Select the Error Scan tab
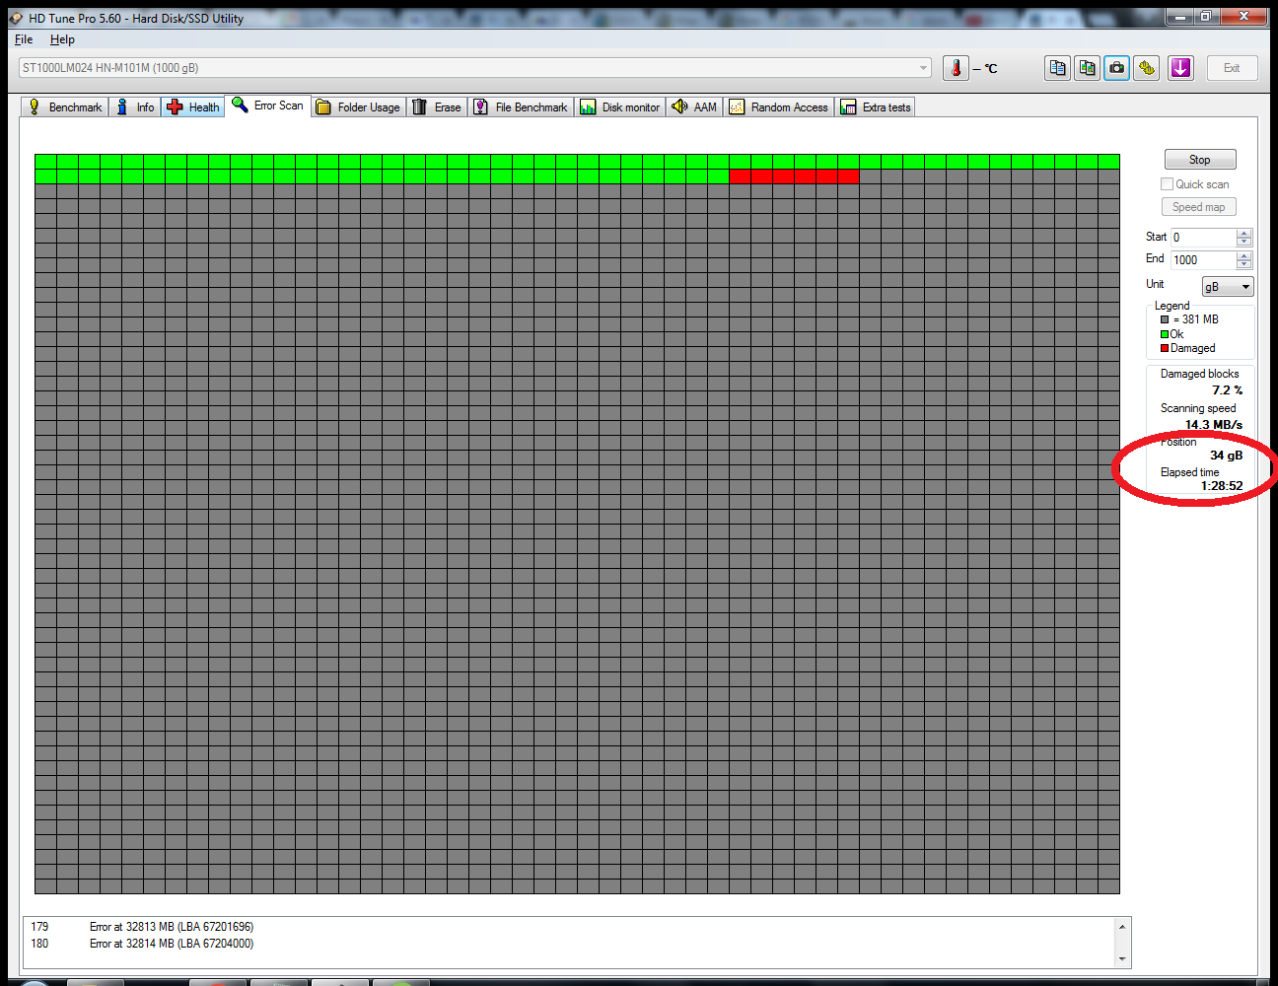1278x986 pixels. point(268,106)
